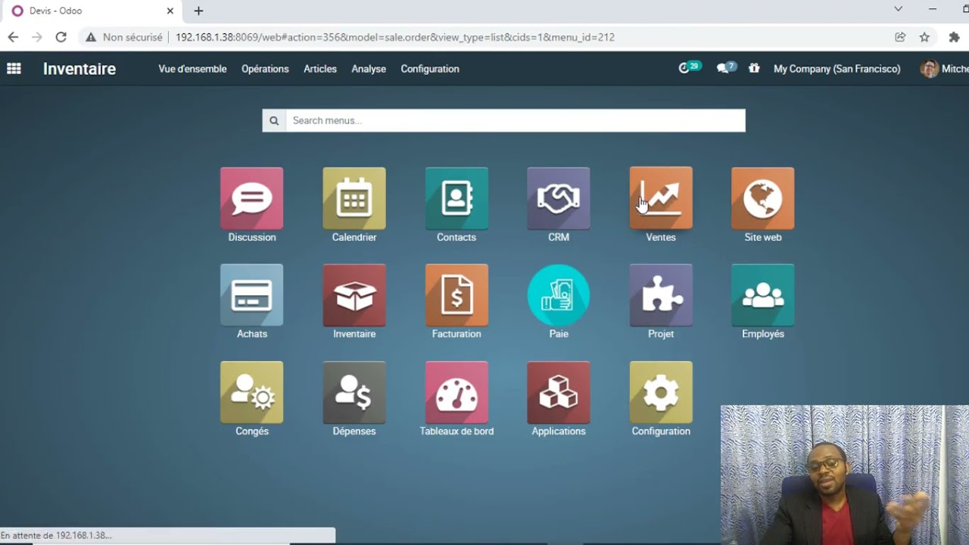Open activities clock icon with 29 badge
This screenshot has height=545, width=969.
click(689, 68)
